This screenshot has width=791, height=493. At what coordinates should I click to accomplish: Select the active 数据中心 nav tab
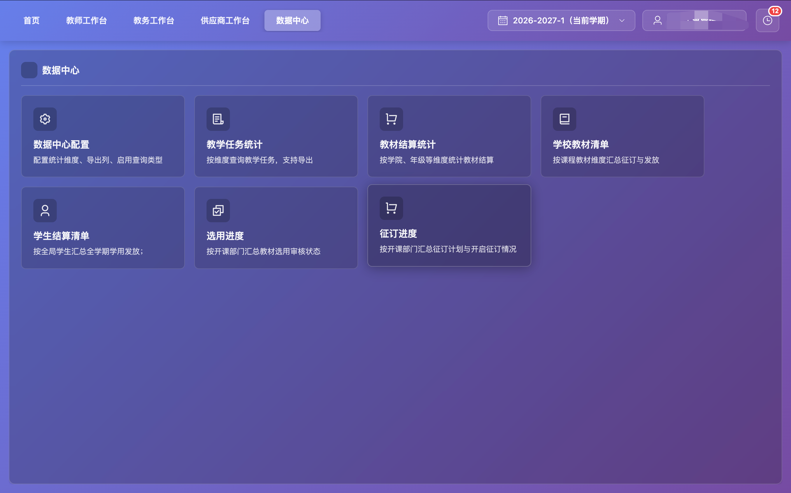coord(292,20)
